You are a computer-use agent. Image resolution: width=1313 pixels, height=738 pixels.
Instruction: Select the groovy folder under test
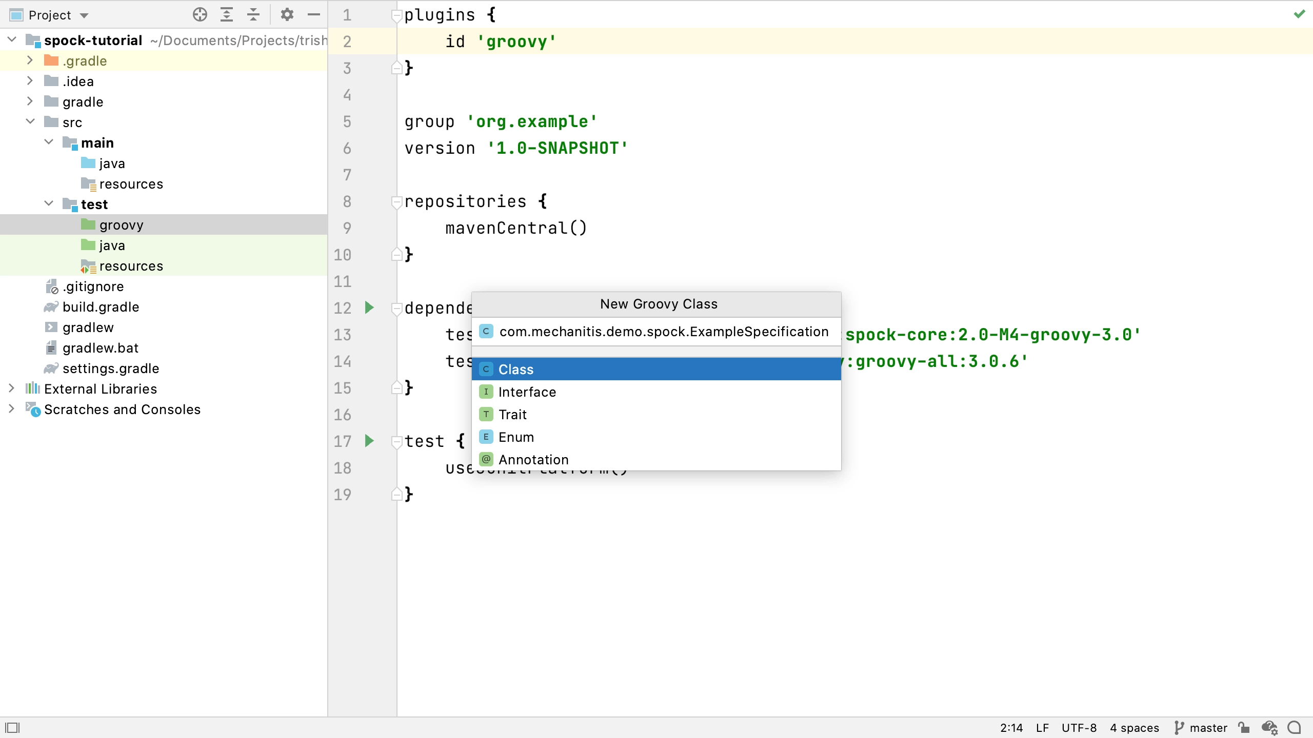tap(164, 224)
